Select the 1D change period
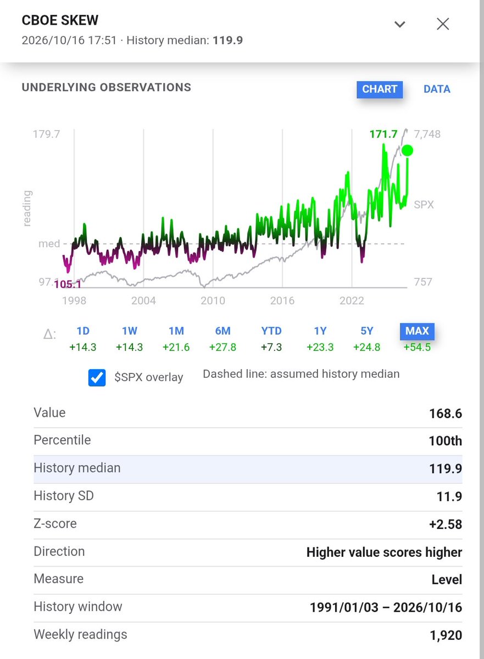Screen dimensions: 484x659 (83, 331)
